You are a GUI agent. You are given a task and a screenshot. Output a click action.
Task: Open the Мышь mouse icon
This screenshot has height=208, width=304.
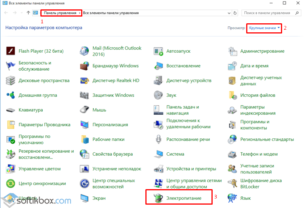click(x=85, y=110)
